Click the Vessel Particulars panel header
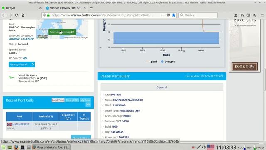Viewport: 266px width, 150px height. coord(162,76)
